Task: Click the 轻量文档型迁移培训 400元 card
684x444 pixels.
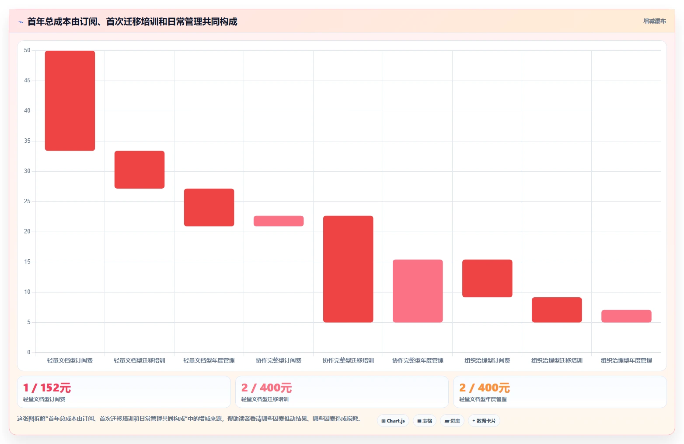Action: point(342,392)
